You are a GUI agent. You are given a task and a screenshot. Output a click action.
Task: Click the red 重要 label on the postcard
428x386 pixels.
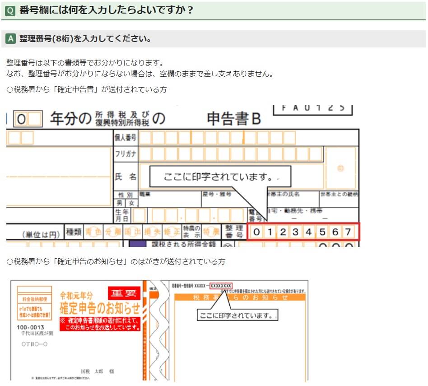[124, 293]
